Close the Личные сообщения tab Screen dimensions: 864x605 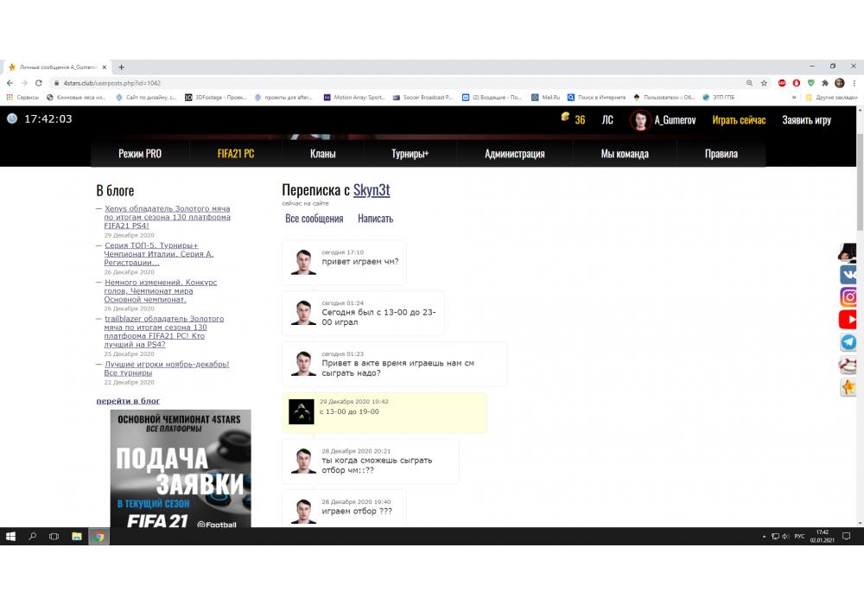[105, 67]
